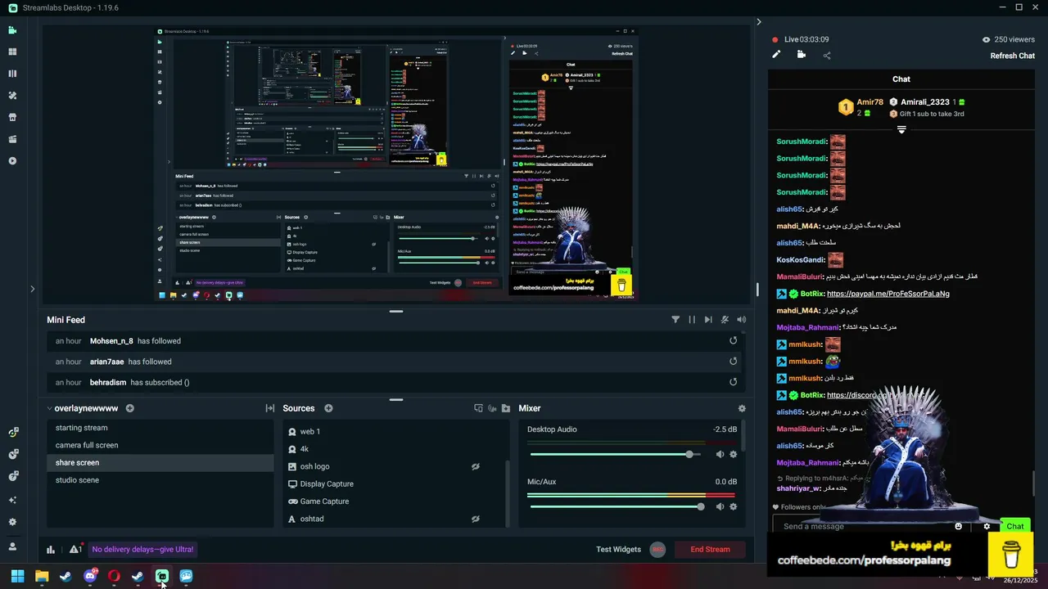This screenshot has height=589, width=1048.
Task: Adjust the Desktop Audio volume slider
Action: pos(616,454)
